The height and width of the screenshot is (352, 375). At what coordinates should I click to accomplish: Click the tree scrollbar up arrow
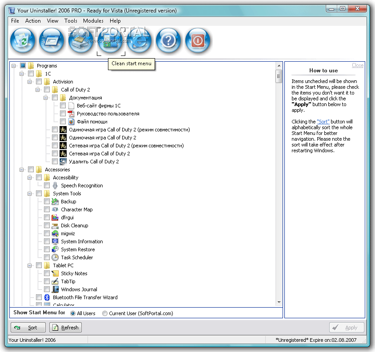coord(279,66)
